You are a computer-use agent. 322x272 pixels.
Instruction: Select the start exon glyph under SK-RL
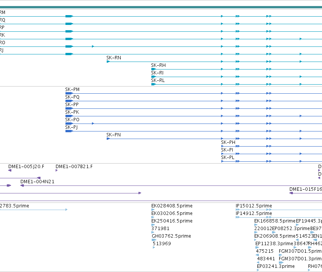click(x=153, y=84)
